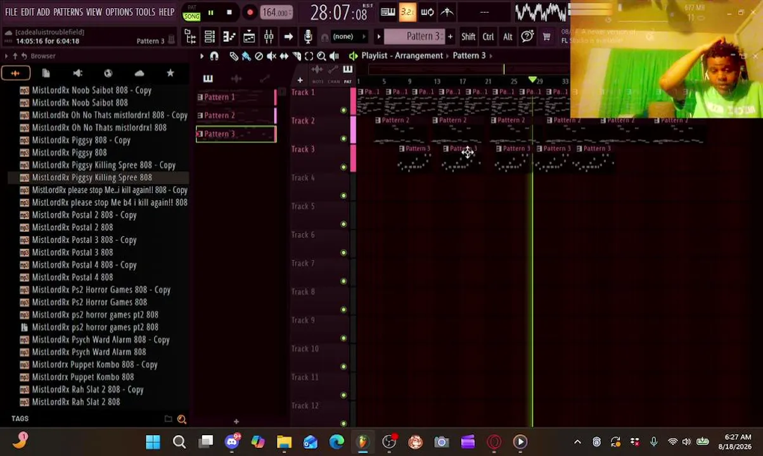Expand Browser options arrow
The width and height of the screenshot is (763, 456).
[6, 56]
